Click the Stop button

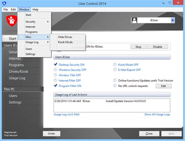[x=139, y=47]
